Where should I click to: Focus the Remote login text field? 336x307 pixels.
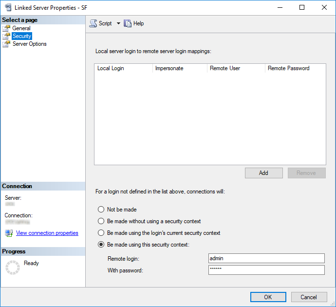click(266, 258)
